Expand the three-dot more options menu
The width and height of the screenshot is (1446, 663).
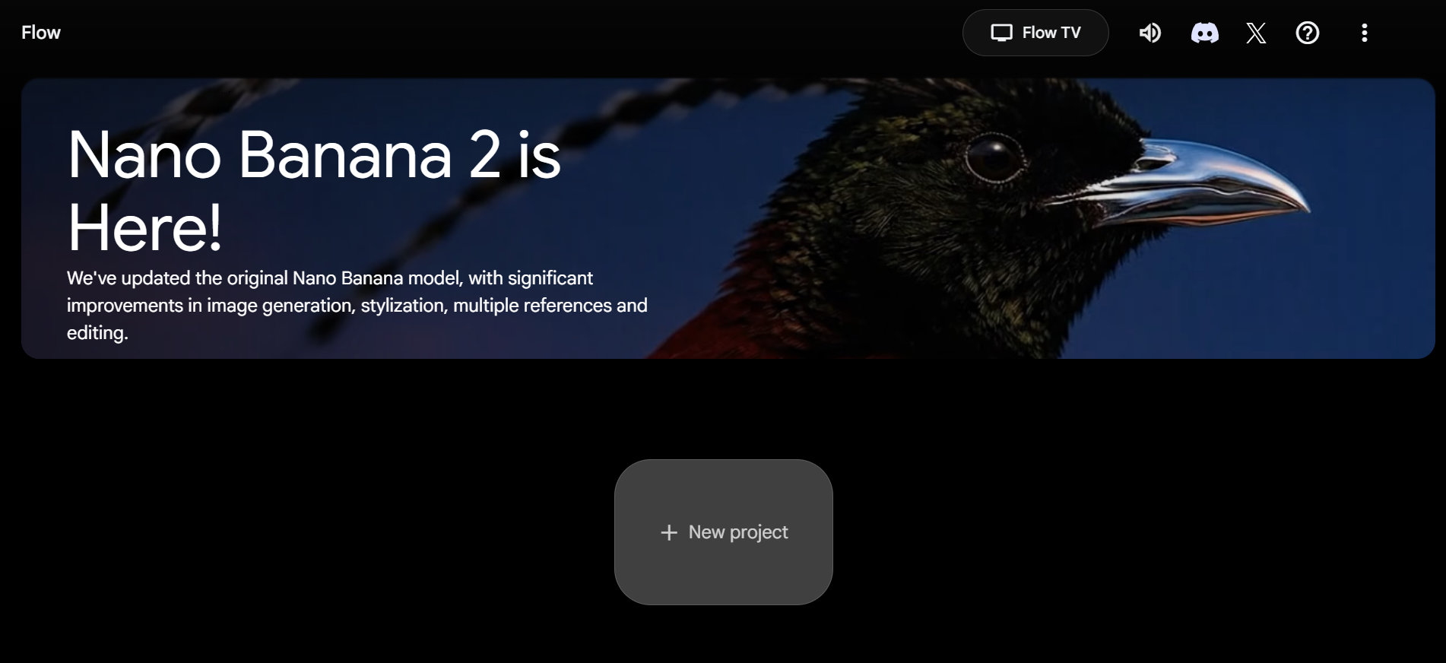[x=1364, y=33]
